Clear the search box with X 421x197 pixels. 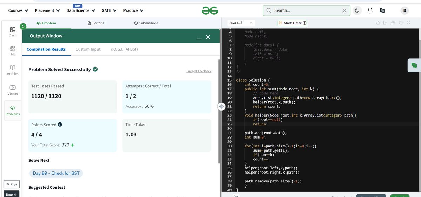[x=344, y=10]
